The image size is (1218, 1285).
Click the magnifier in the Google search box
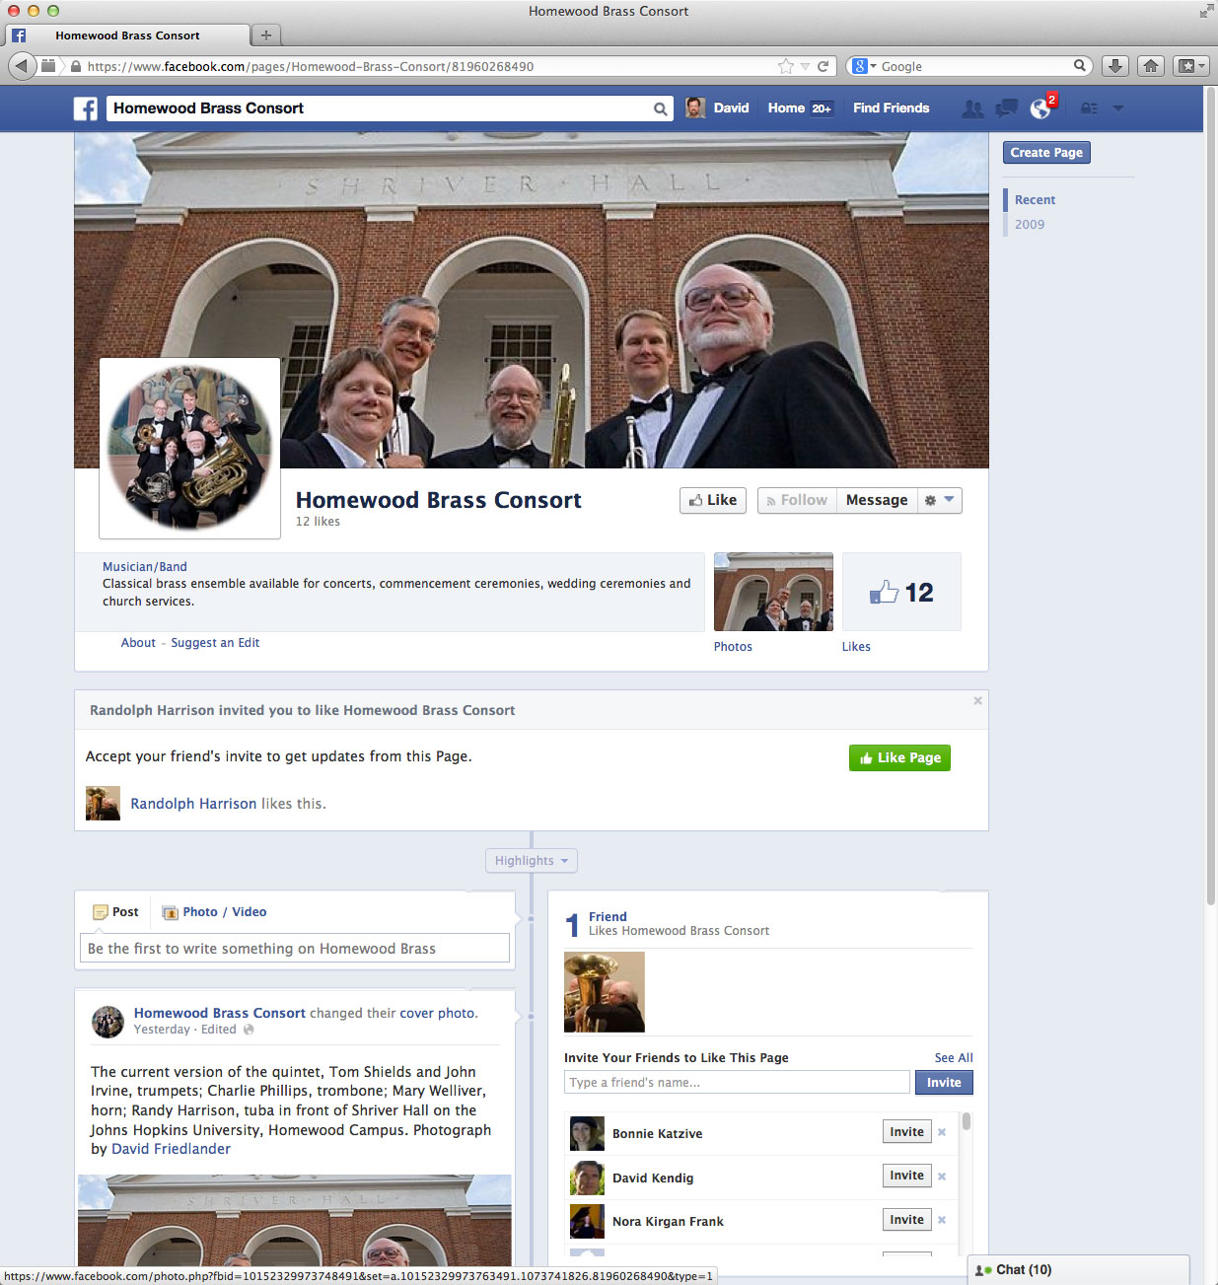(x=1080, y=66)
